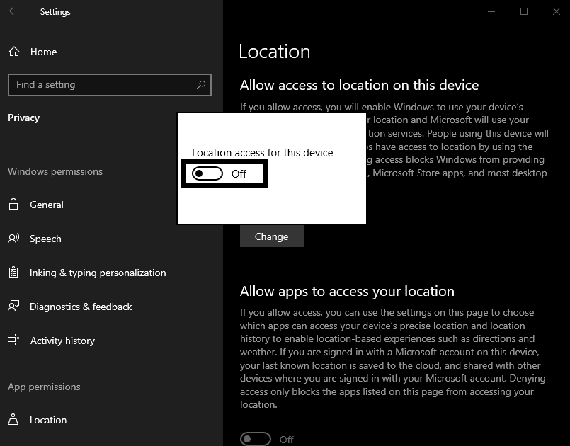Click the Home house icon
Viewport: 570px width, 446px height.
[x=13, y=52]
